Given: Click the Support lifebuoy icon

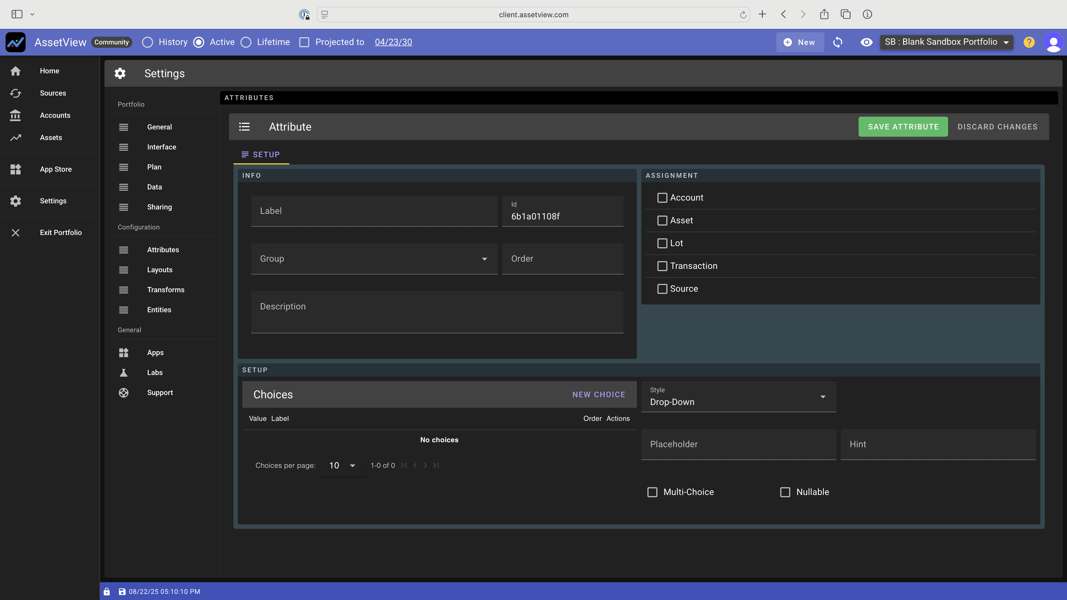Looking at the screenshot, I should pyautogui.click(x=123, y=392).
